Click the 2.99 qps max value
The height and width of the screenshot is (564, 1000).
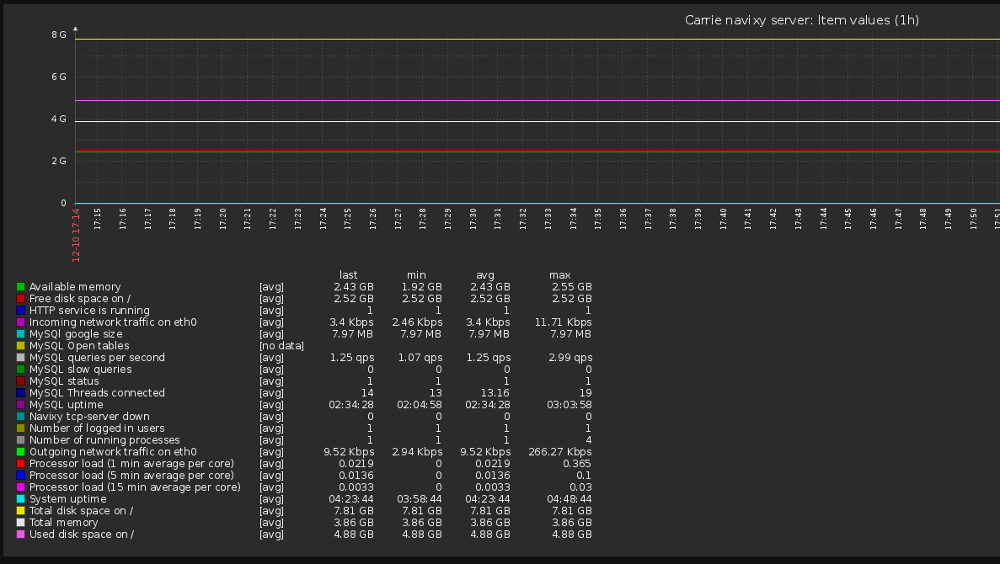coord(570,358)
